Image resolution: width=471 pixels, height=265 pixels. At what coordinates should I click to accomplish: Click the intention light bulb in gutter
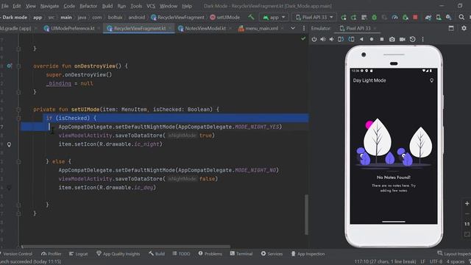[9, 144]
